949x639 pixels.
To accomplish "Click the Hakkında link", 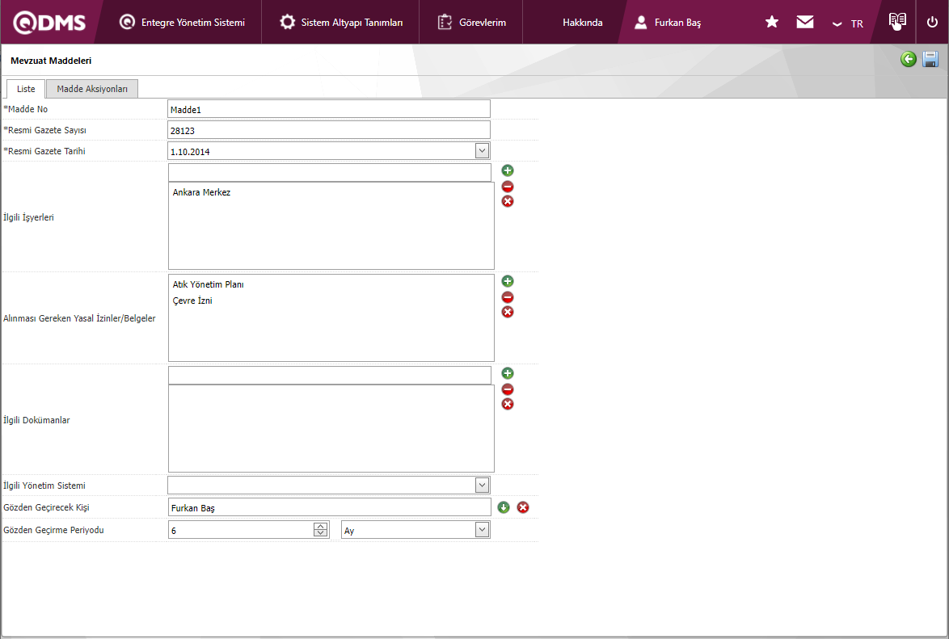I will (582, 23).
